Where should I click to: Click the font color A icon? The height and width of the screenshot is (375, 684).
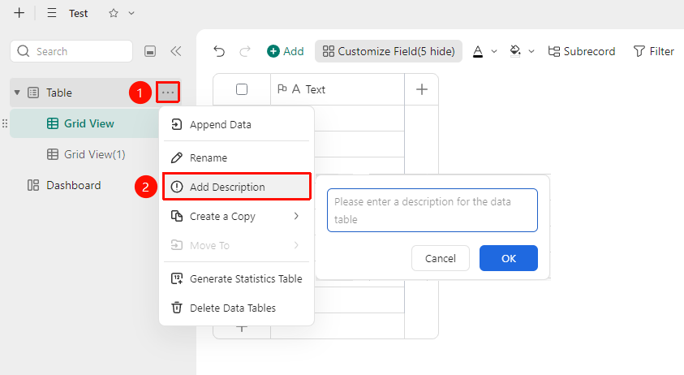pos(478,51)
